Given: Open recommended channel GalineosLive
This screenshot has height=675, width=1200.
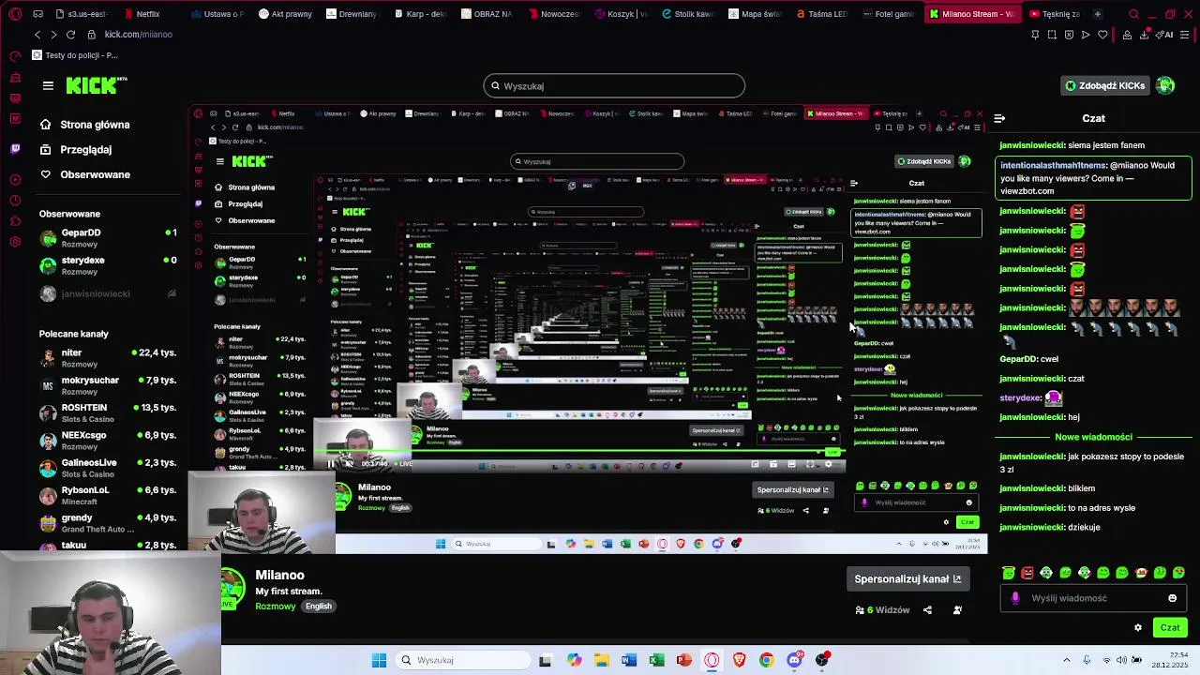Looking at the screenshot, I should tap(108, 468).
